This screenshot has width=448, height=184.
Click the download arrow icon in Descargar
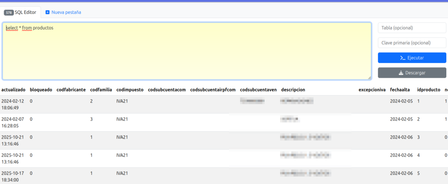(401, 73)
